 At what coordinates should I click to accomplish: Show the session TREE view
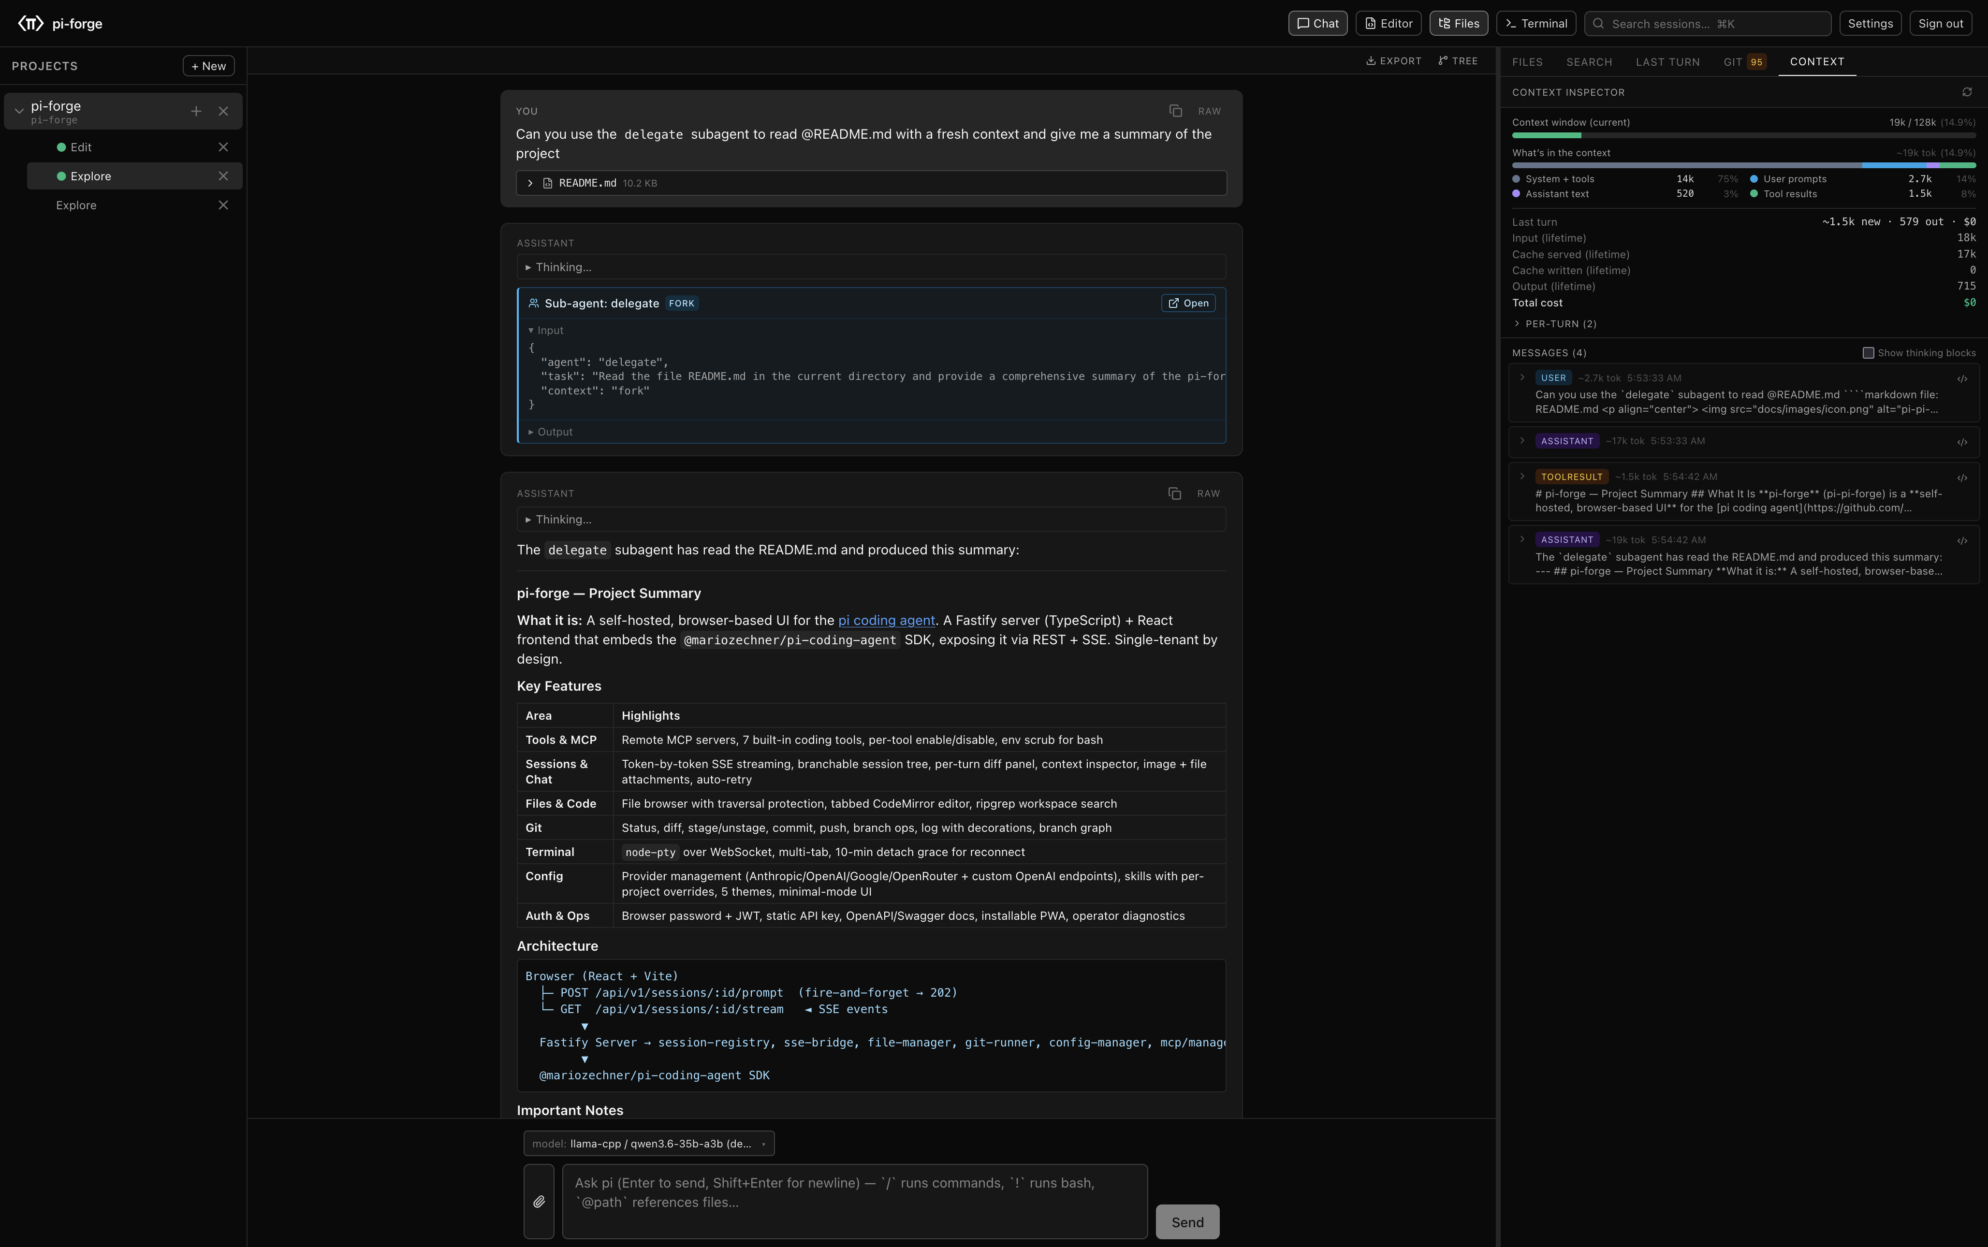pos(1458,61)
